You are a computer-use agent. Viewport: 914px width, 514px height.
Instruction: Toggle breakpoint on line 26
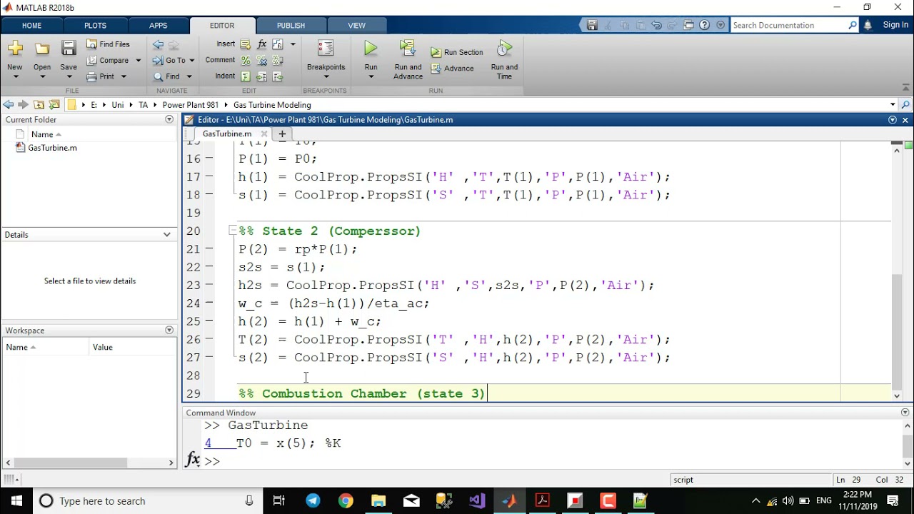coord(209,339)
